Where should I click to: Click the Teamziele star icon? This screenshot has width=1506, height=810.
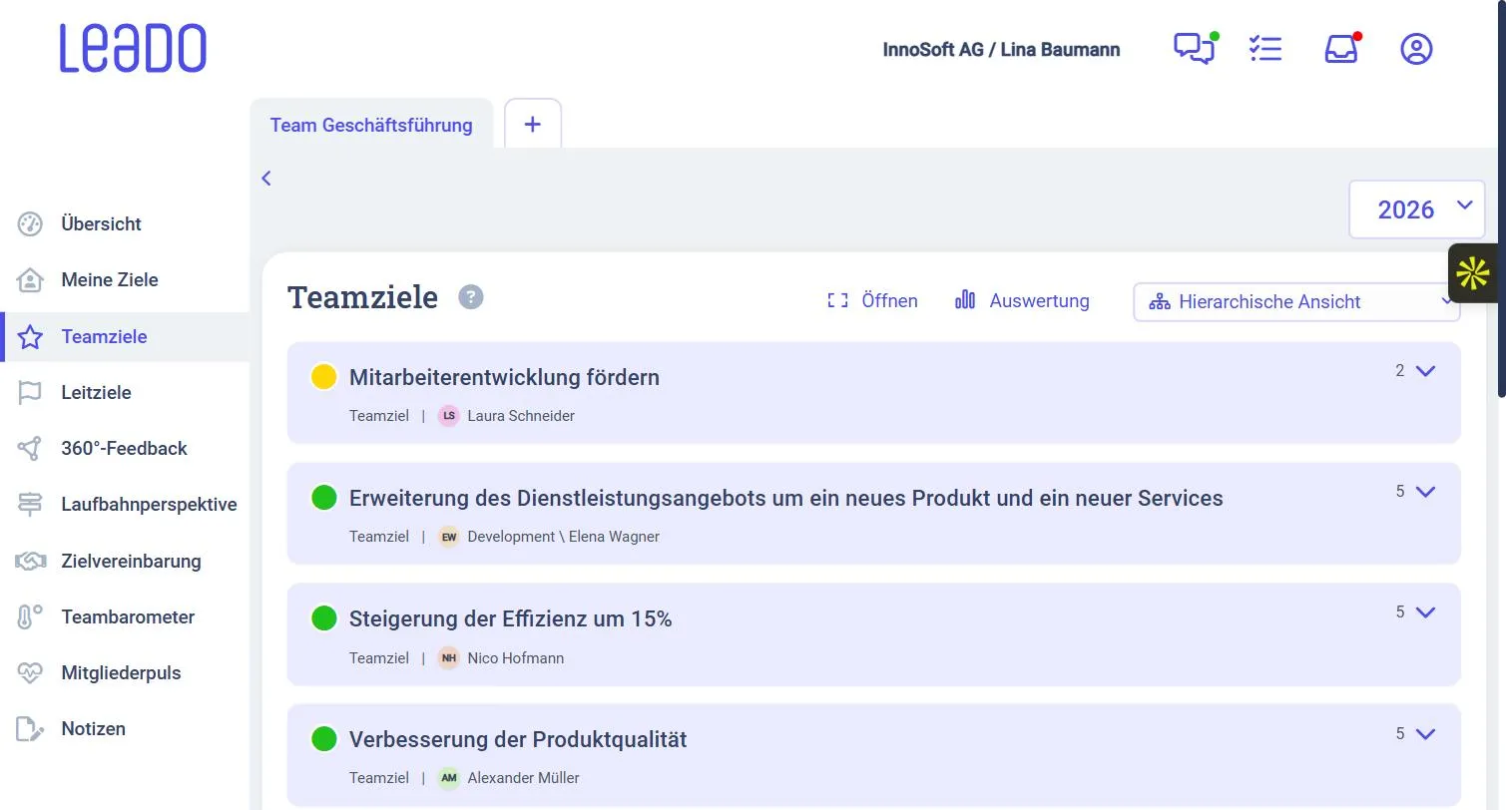[30, 336]
